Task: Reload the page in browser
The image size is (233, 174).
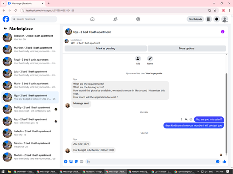Action: tap(15, 10)
